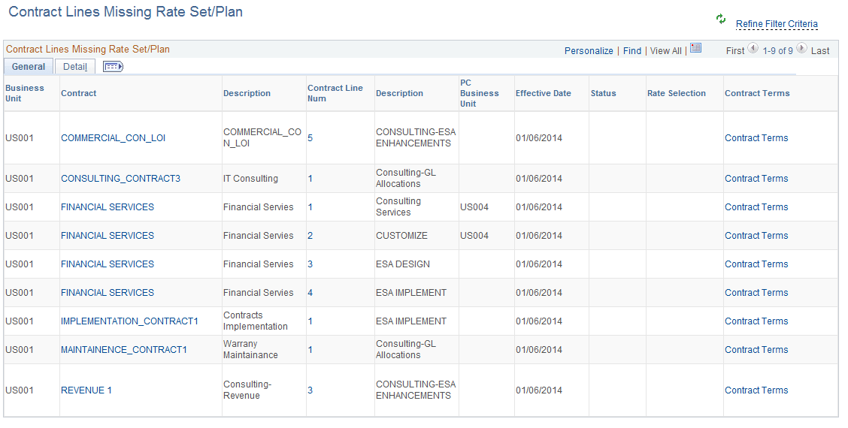The height and width of the screenshot is (428, 848).
Task: Open Contract Terms for CONSULTING_CONTRACT3 row
Action: [x=756, y=179]
